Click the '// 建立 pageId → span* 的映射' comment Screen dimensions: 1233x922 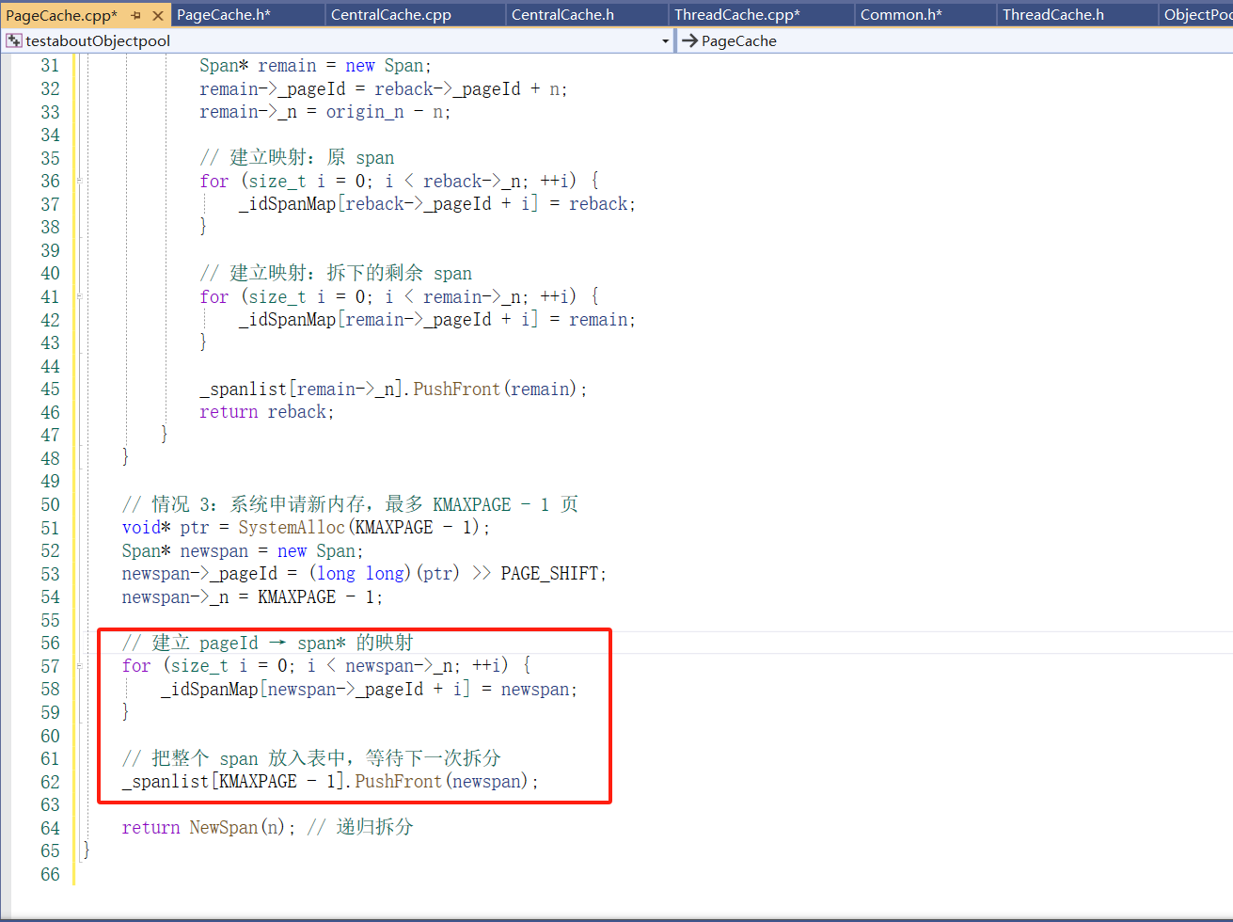(268, 644)
